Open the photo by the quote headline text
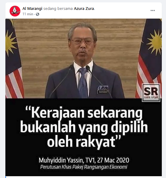166x178 pixels. tap(84, 127)
